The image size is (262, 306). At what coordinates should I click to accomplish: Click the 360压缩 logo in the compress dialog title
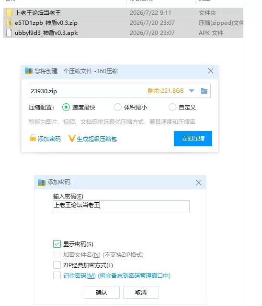click(x=29, y=71)
